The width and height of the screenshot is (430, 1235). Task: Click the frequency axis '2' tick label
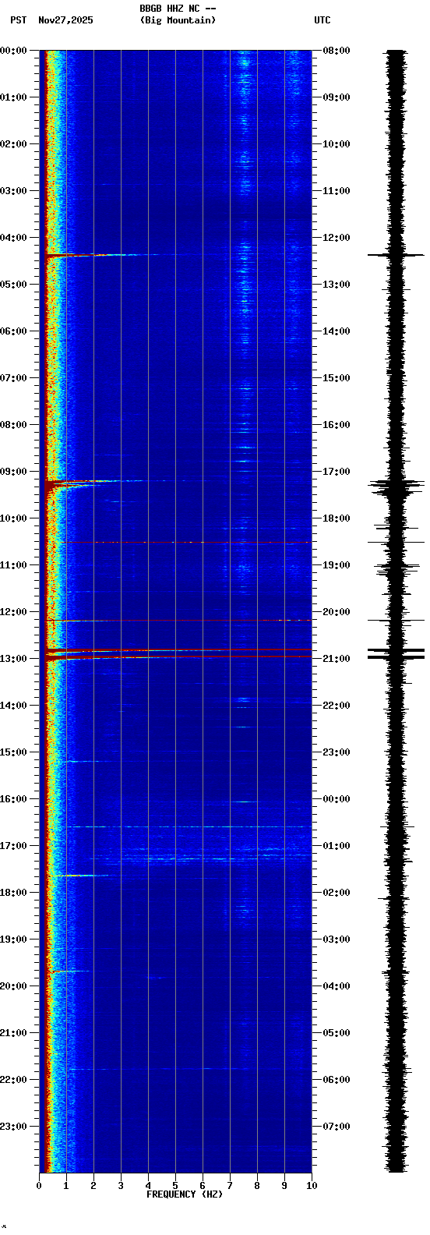(93, 1186)
